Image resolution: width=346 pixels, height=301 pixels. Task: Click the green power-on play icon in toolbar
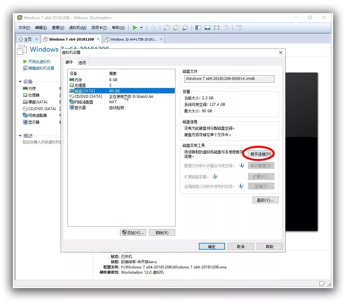point(135,28)
